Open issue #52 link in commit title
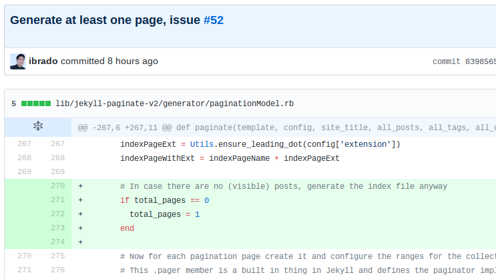 pos(213,20)
